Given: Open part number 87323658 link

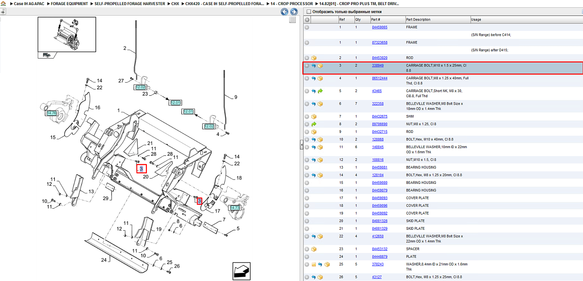Looking at the screenshot, I should click(x=379, y=42).
